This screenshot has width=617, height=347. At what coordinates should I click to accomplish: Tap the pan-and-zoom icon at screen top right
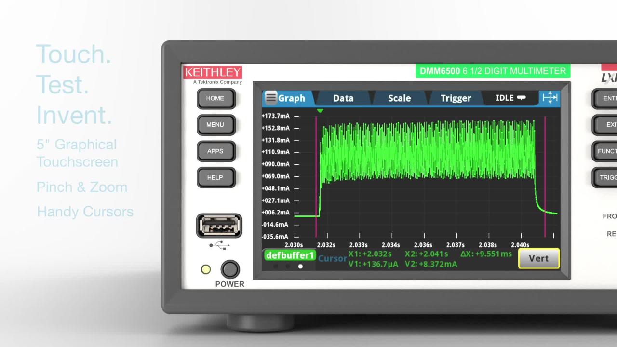pos(549,98)
